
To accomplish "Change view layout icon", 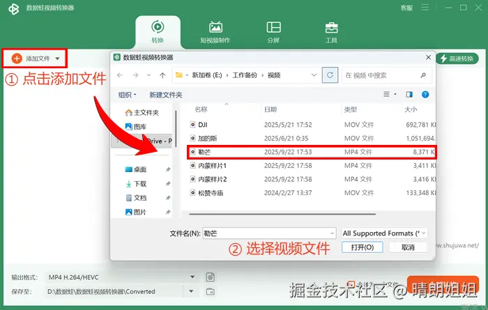I will point(386,94).
